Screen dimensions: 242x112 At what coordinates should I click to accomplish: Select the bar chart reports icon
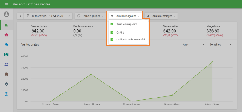6,25
